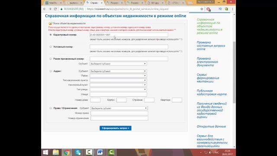Click the Номер дома input field
The height and width of the screenshot is (156, 277).
point(95,100)
